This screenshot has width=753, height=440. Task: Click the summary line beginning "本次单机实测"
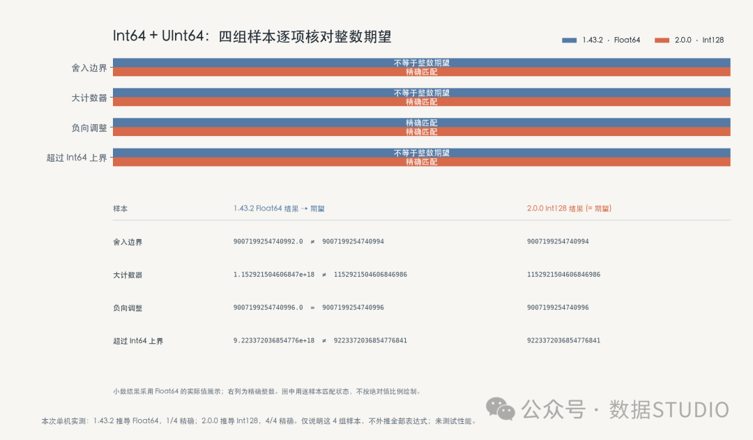[x=260, y=421]
